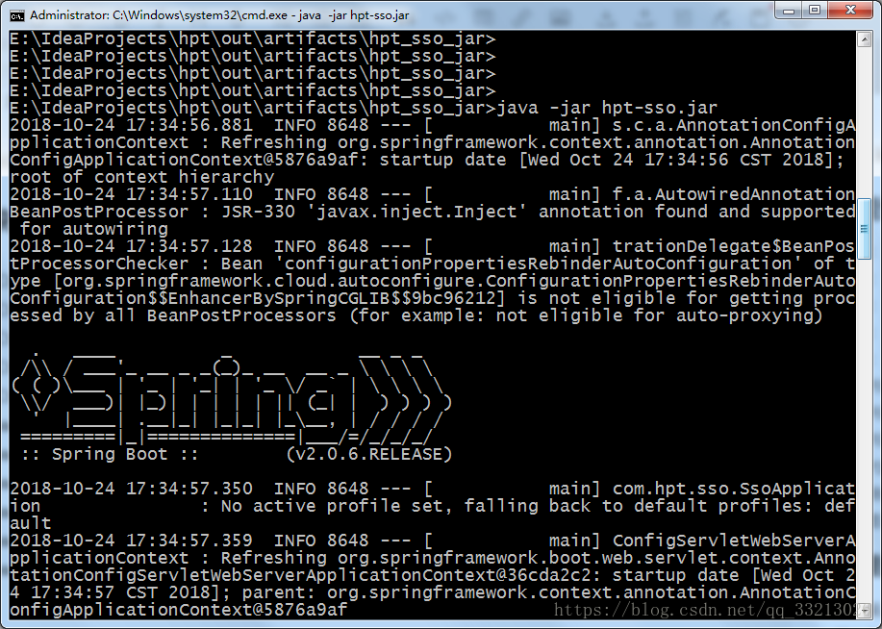Click the 'java -jar hpt-sso.jar' command text
This screenshot has height=629, width=882.
(x=607, y=108)
